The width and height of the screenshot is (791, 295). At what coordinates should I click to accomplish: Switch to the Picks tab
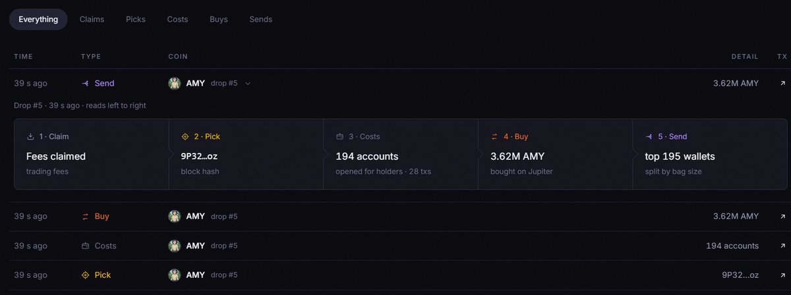click(136, 19)
